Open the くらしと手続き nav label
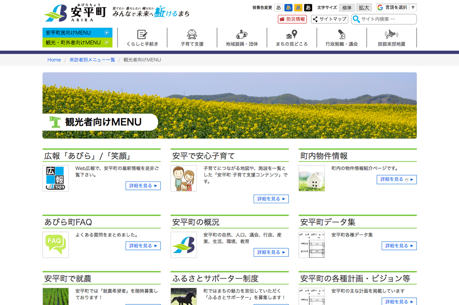This screenshot has height=305, width=459. pos(142,44)
